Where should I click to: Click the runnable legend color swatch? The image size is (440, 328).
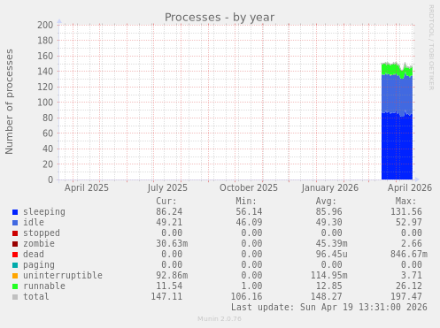point(15,286)
